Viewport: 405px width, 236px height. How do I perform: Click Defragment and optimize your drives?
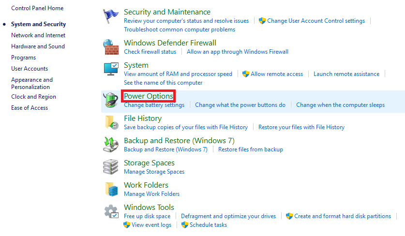coord(228,216)
